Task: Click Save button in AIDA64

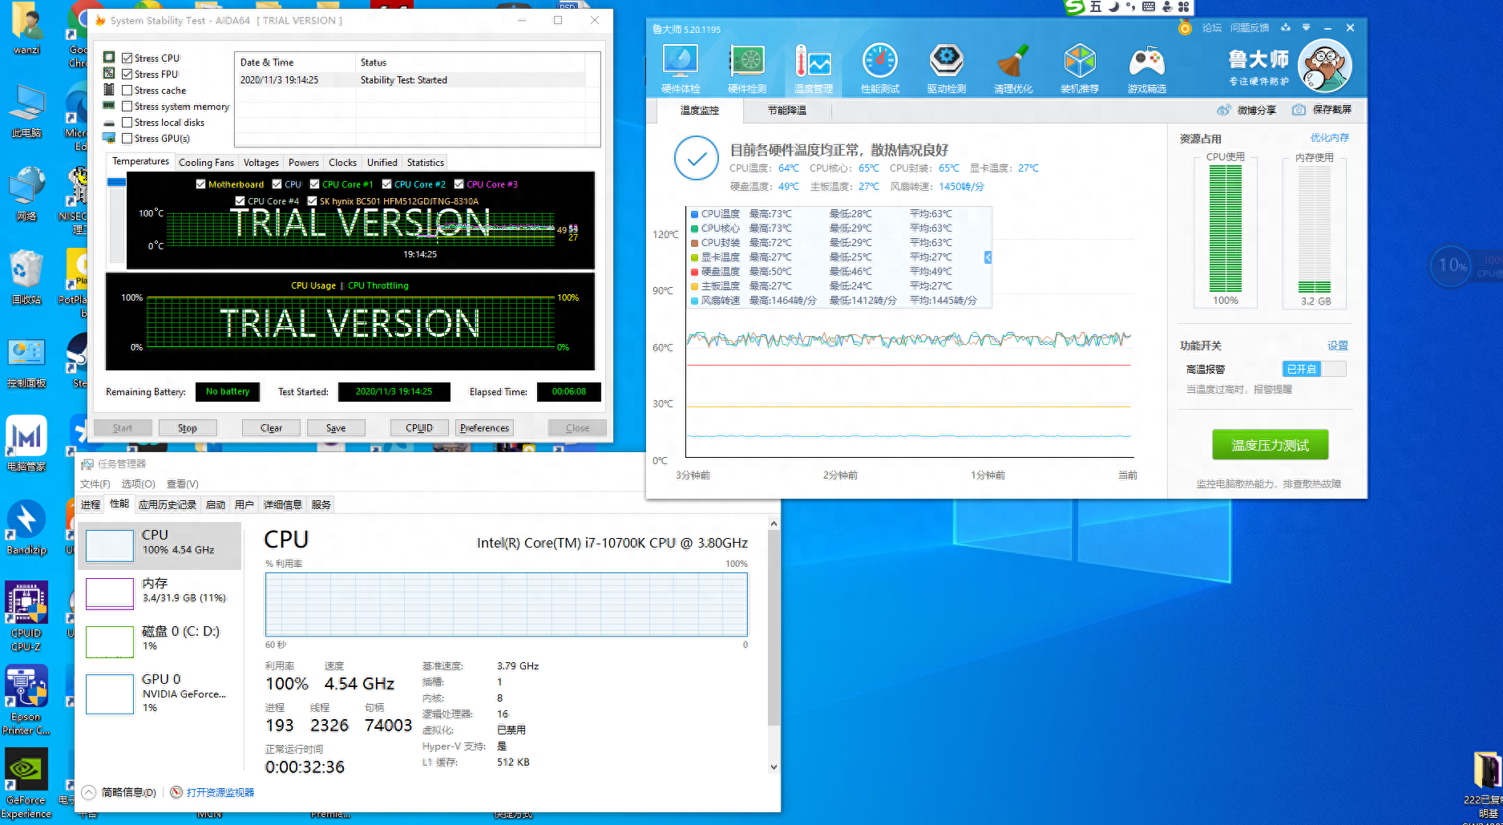Action: 336,428
